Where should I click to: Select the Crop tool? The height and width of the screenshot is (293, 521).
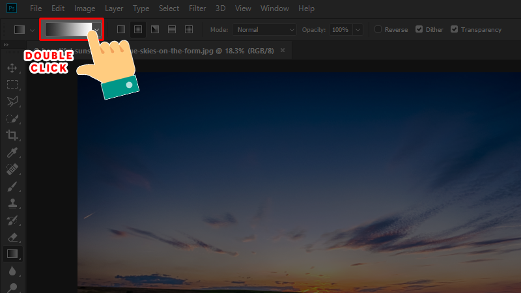(12, 135)
